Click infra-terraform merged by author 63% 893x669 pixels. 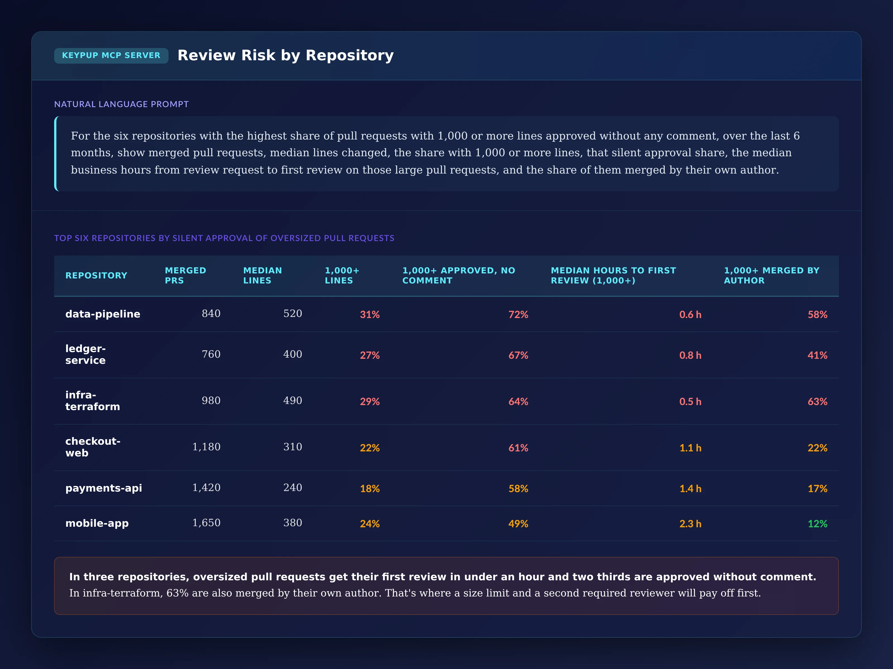point(817,401)
